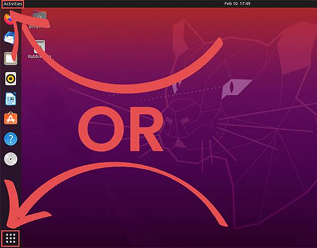Screen dimensions: 317x248
Task: Launch Rhythmbox music player
Action: pos(11,78)
